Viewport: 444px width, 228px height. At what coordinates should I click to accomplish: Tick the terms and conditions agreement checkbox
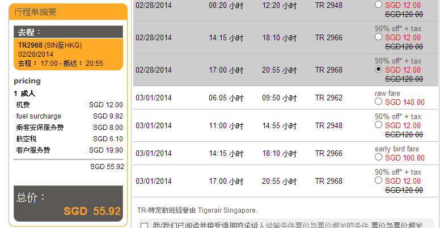(144, 226)
